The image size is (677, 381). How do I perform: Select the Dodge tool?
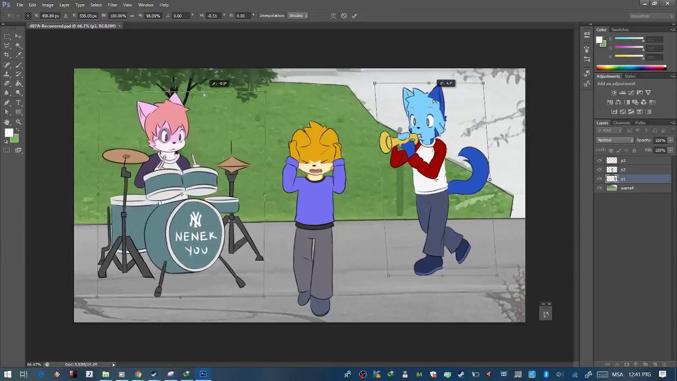pyautogui.click(x=18, y=92)
